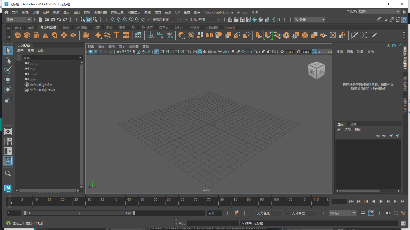Click the Freeze Transformations snowflake icon
The height and width of the screenshot is (230, 410).
(169, 35)
